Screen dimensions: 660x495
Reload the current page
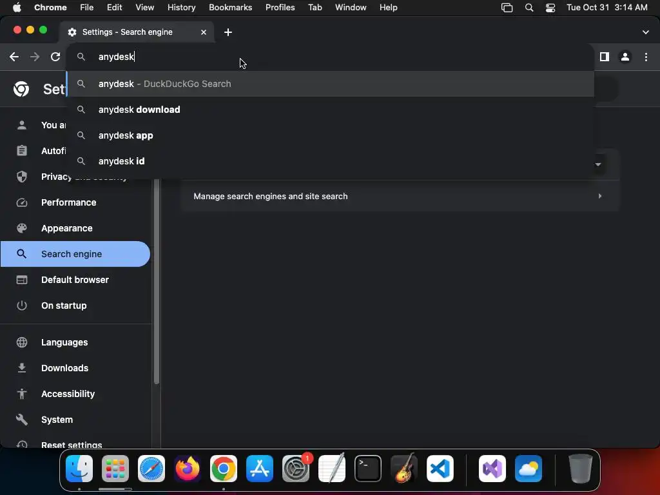tap(55, 57)
